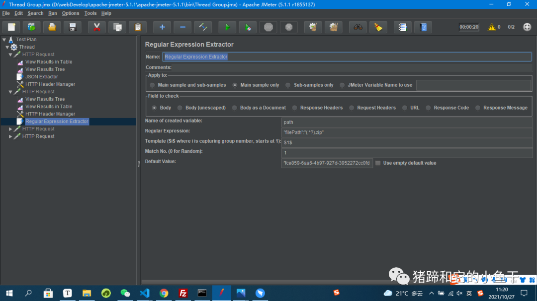This screenshot has width=537, height=301.
Task: Click the Clear results gear-broom icon
Action: click(x=313, y=27)
